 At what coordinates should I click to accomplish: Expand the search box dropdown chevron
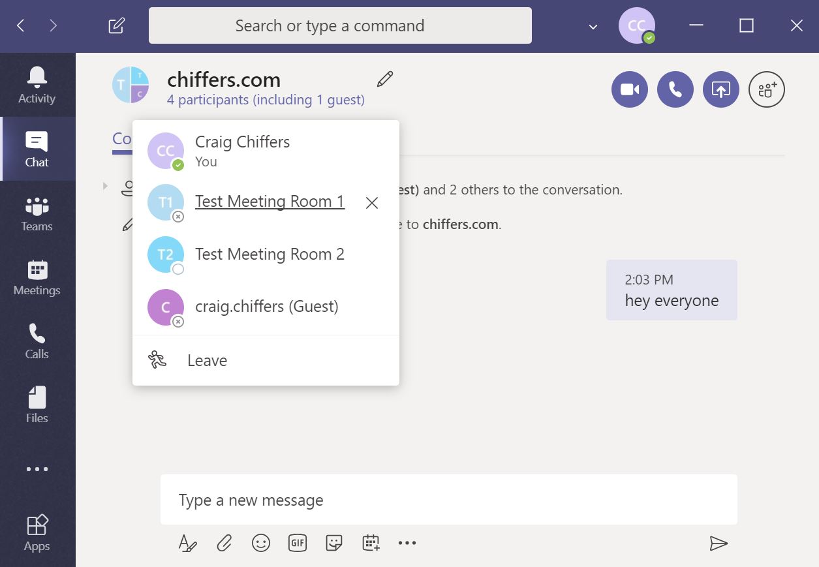pyautogui.click(x=593, y=27)
